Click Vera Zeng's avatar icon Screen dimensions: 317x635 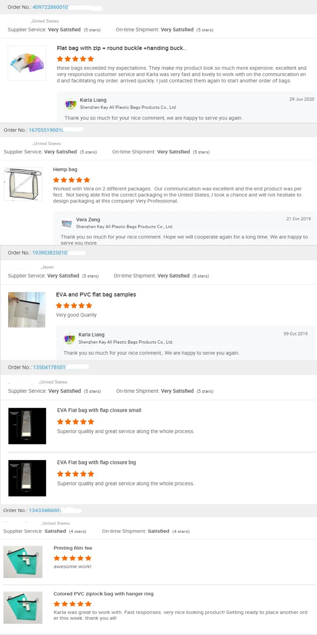click(x=67, y=223)
